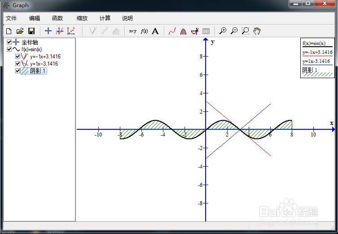Open the 文件 menu
The image size is (338, 234).
coord(11,18)
